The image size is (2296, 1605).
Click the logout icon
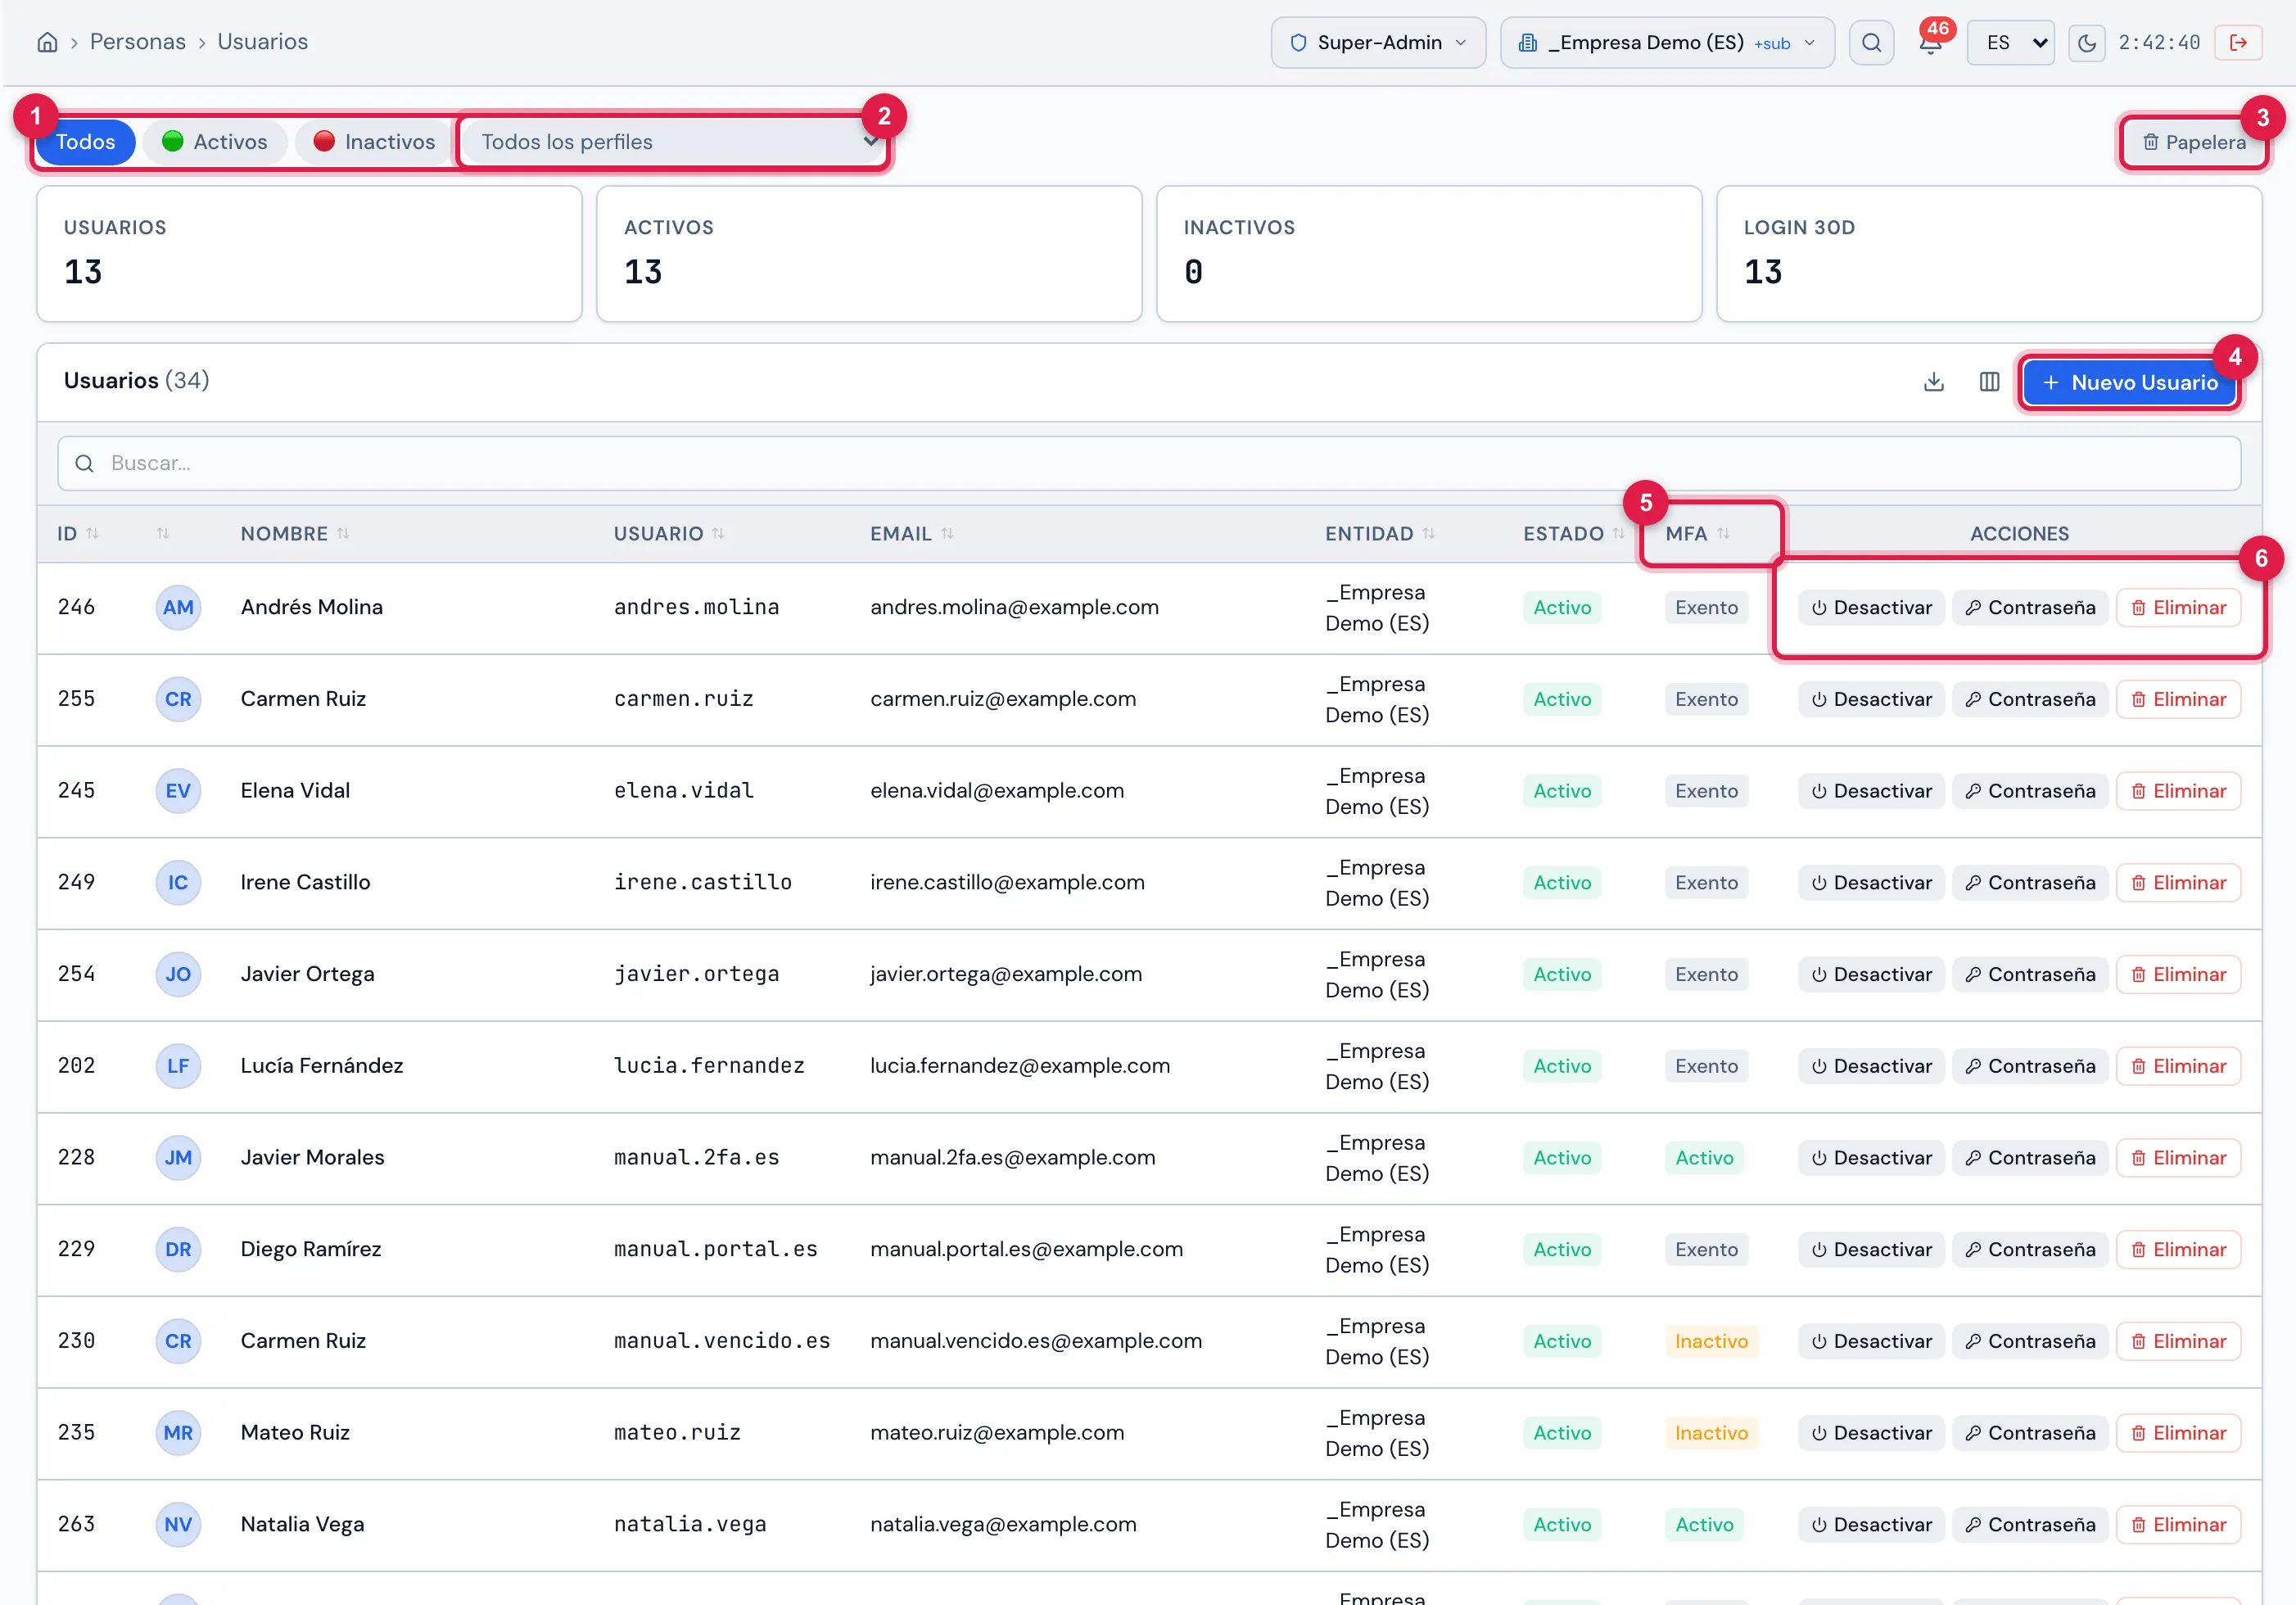(2238, 42)
